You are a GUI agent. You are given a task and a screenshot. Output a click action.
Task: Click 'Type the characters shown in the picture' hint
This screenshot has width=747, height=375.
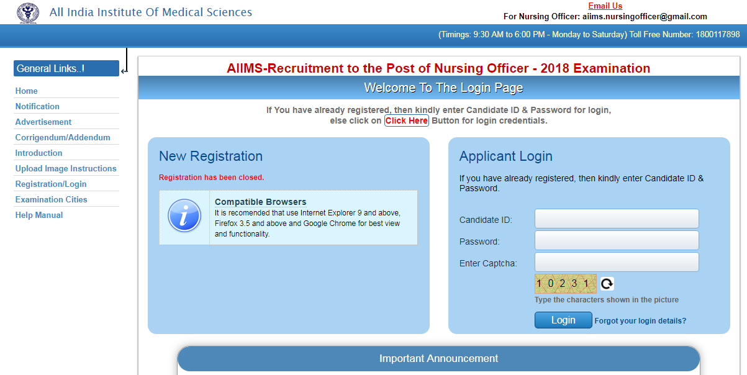pyautogui.click(x=607, y=300)
